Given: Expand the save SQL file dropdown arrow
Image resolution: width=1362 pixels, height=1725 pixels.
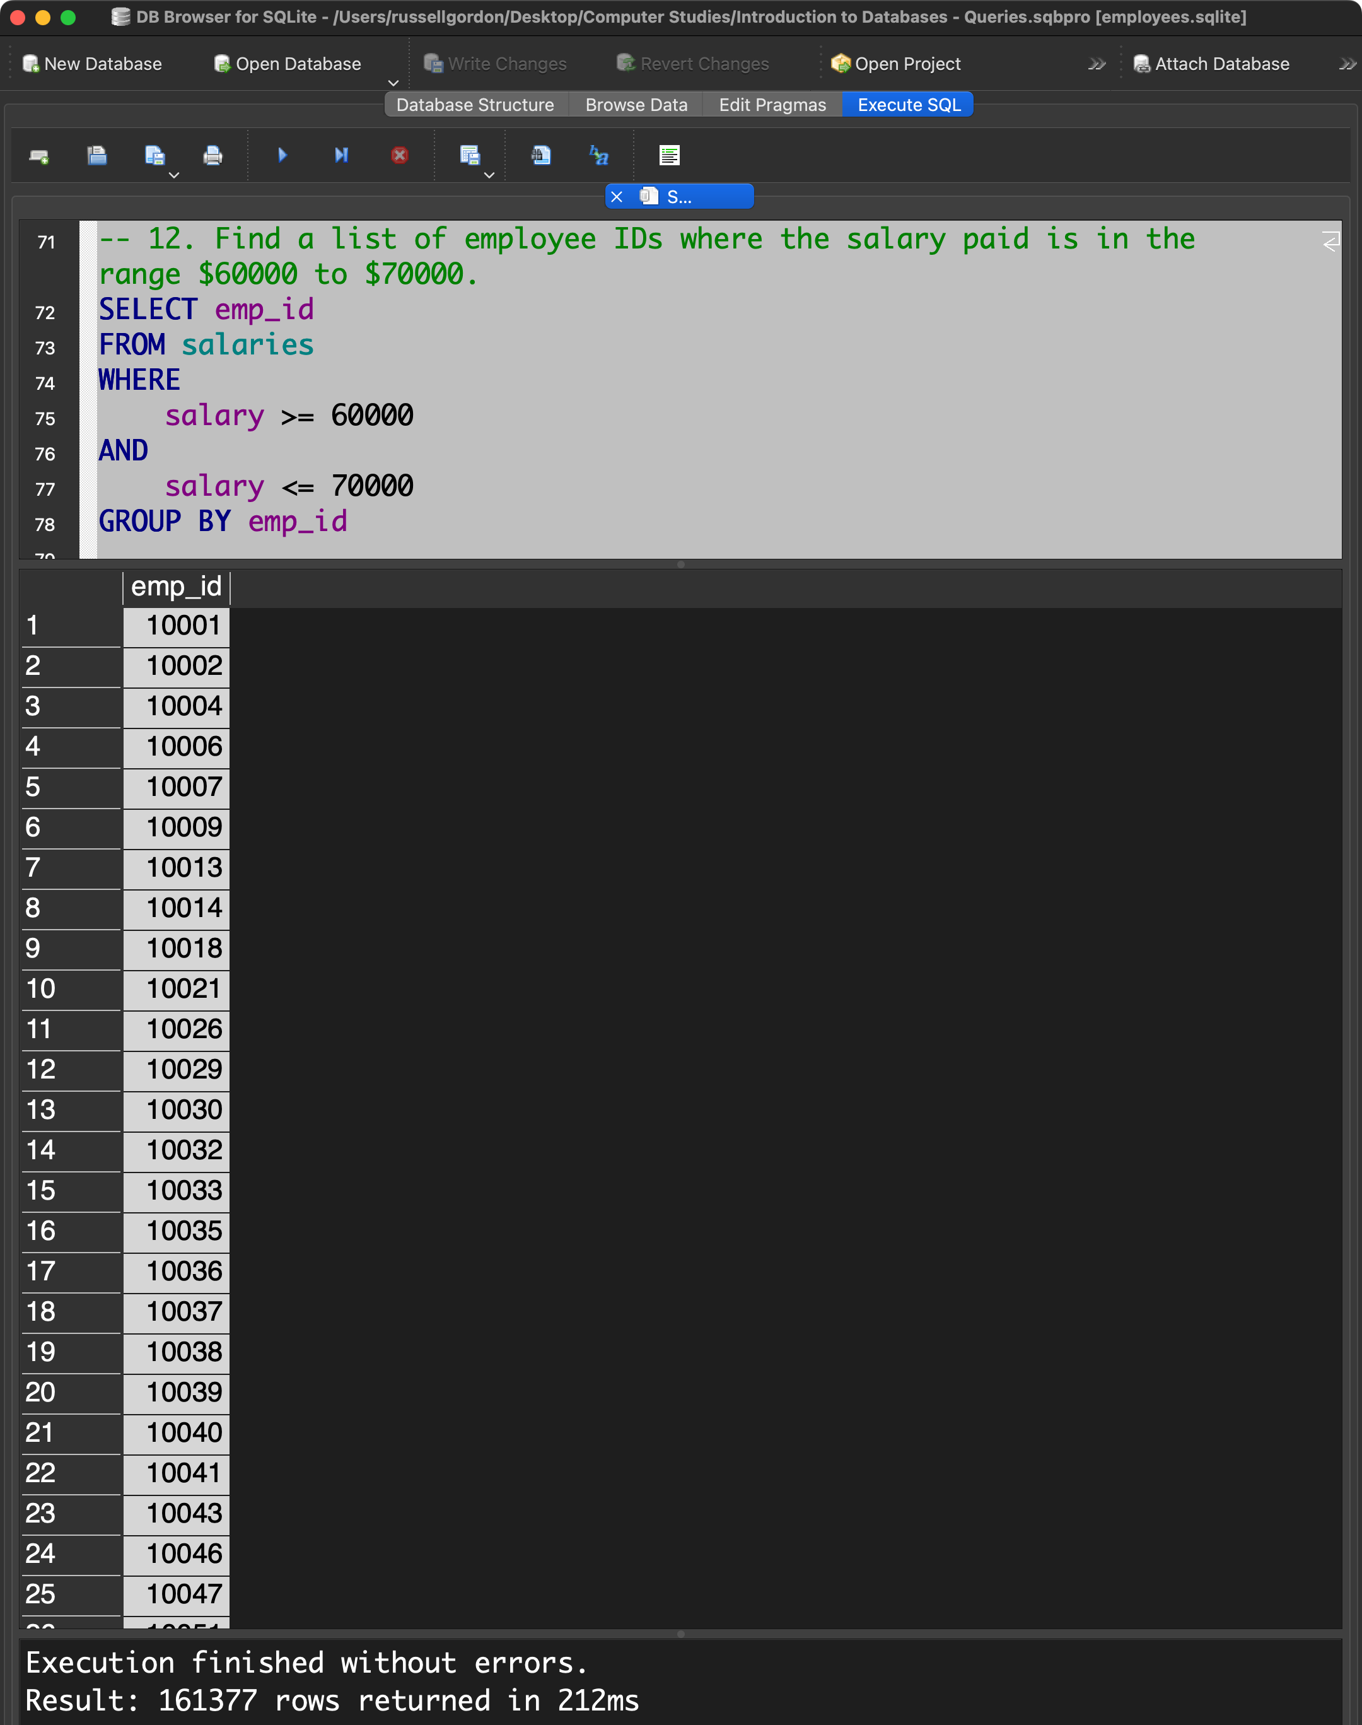Looking at the screenshot, I should [174, 175].
